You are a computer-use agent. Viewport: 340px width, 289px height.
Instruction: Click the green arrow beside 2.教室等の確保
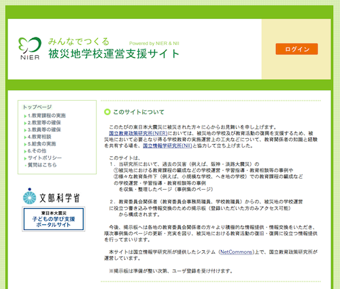point(25,123)
